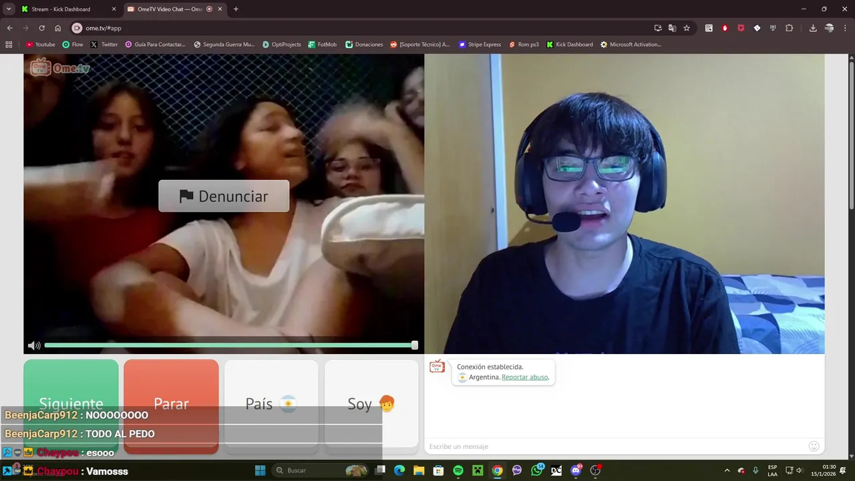Open the Chrome three-dot menu

tap(845, 28)
